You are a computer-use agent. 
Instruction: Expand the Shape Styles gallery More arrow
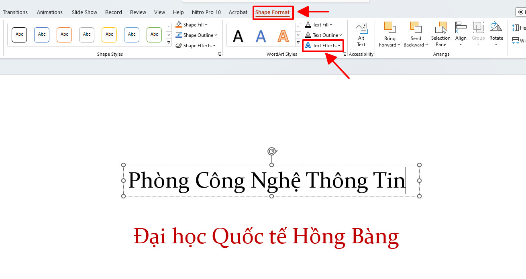pos(169,42)
